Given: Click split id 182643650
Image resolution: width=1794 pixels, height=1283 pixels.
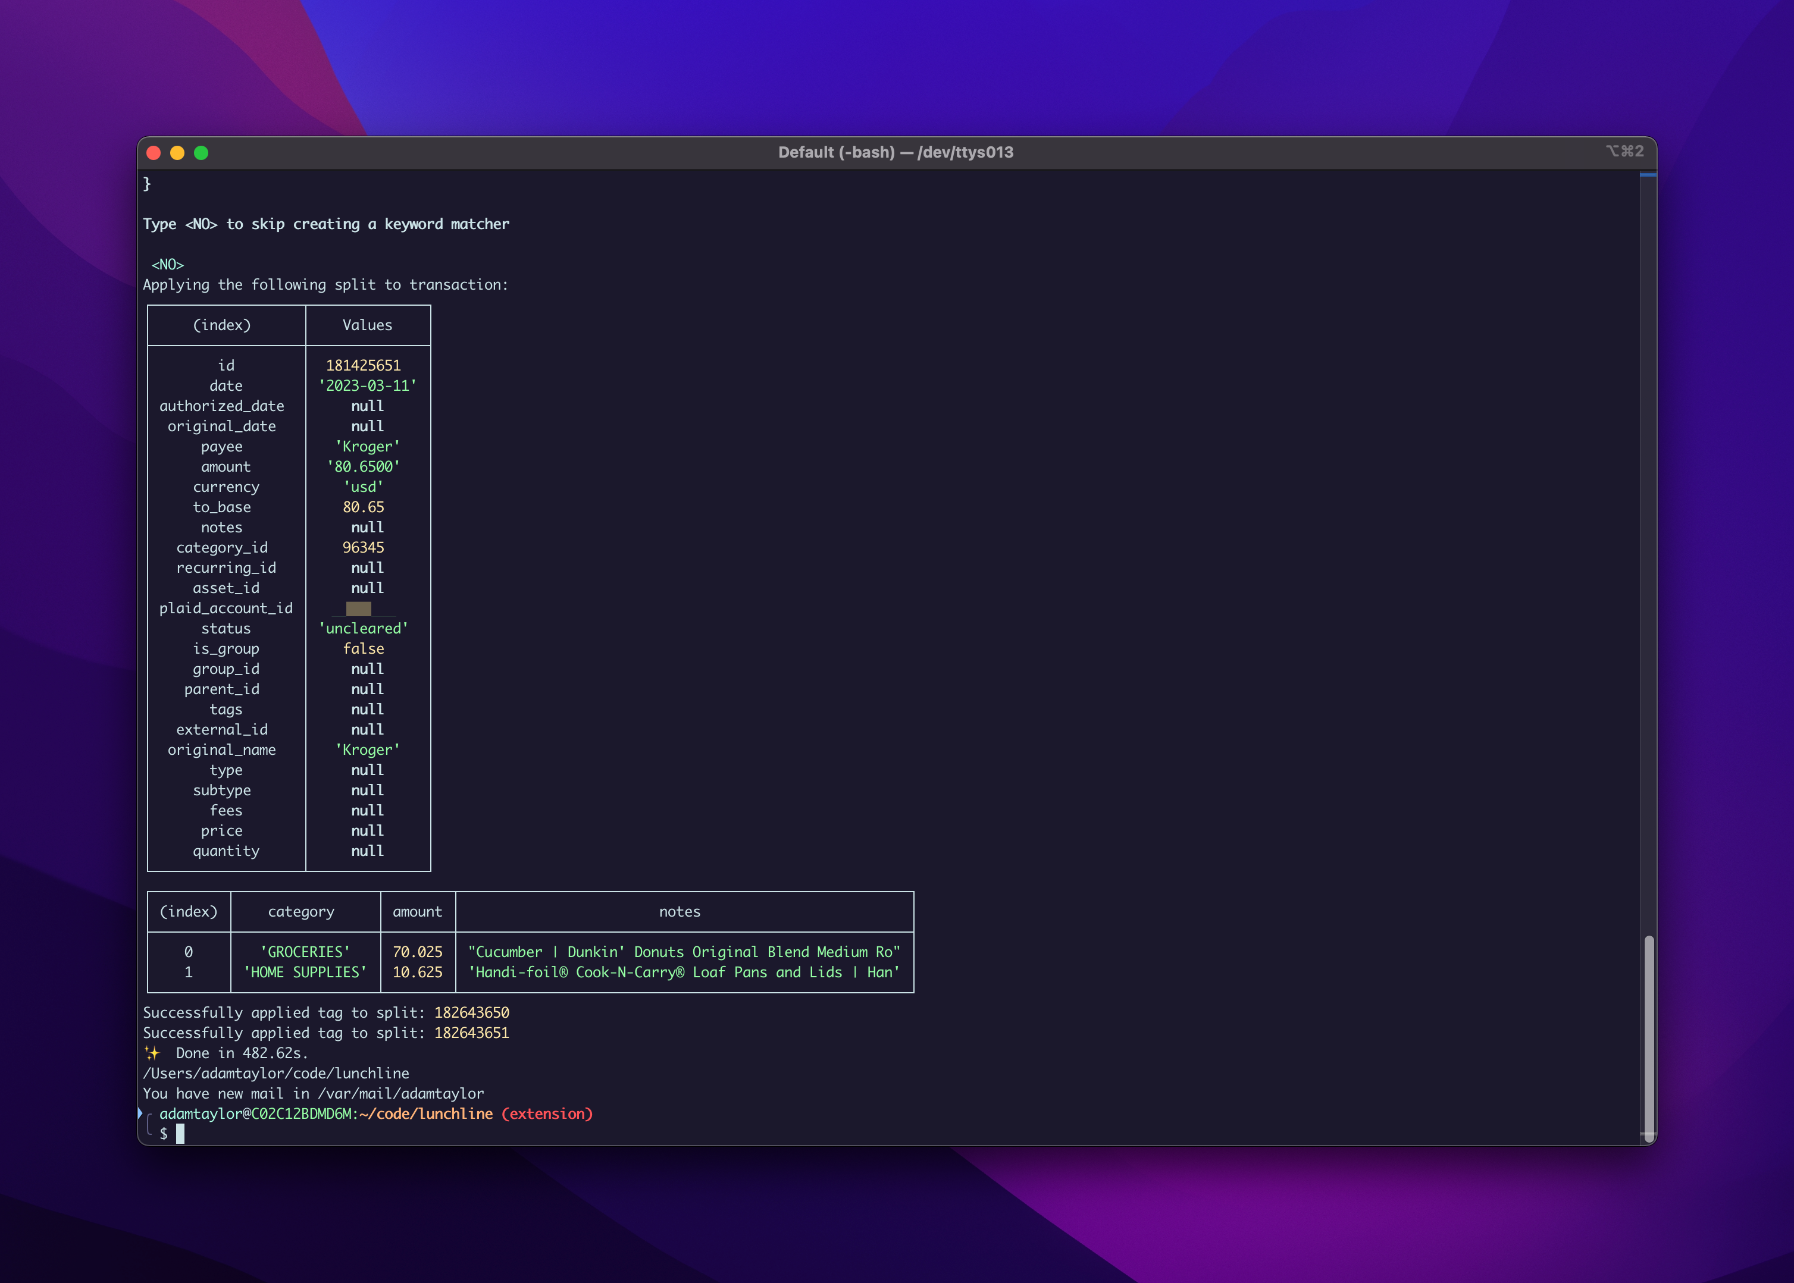Looking at the screenshot, I should click(x=472, y=1012).
